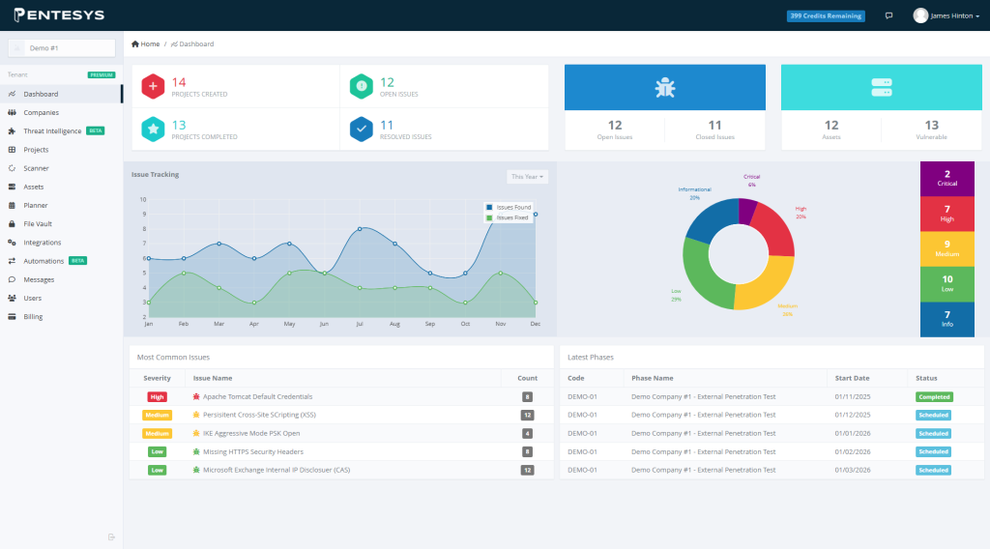
Task: Click the Home breadcrumb link
Action: click(146, 43)
